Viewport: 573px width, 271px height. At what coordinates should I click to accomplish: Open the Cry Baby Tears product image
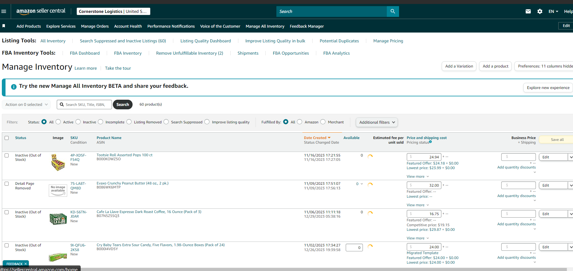(x=58, y=257)
